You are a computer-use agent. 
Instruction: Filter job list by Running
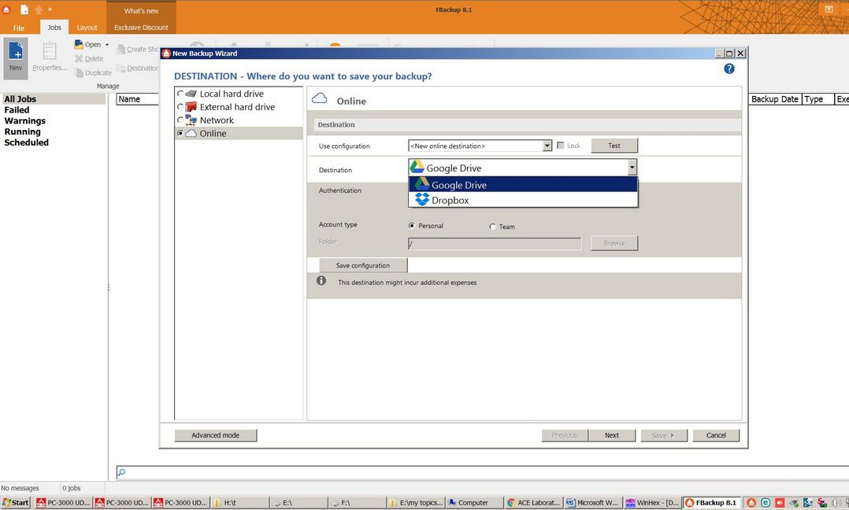coord(22,131)
